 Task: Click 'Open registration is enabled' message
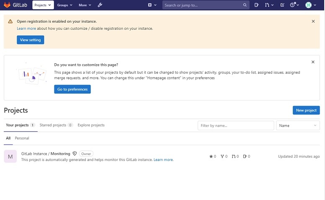tap(57, 21)
